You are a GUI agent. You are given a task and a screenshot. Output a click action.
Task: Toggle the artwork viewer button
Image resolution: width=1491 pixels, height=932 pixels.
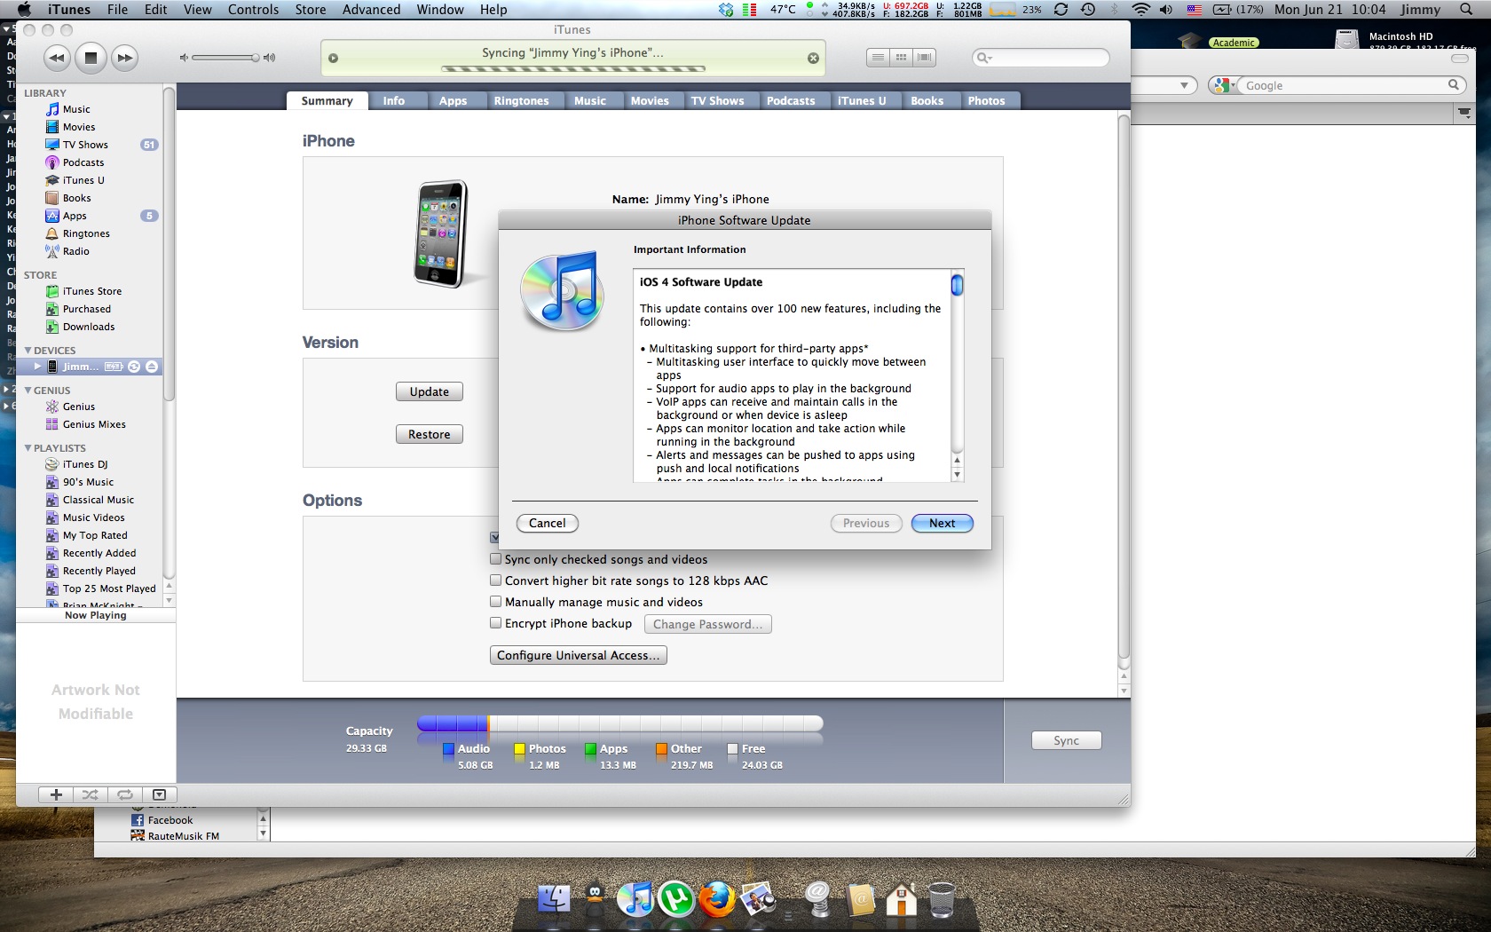pyautogui.click(x=159, y=794)
